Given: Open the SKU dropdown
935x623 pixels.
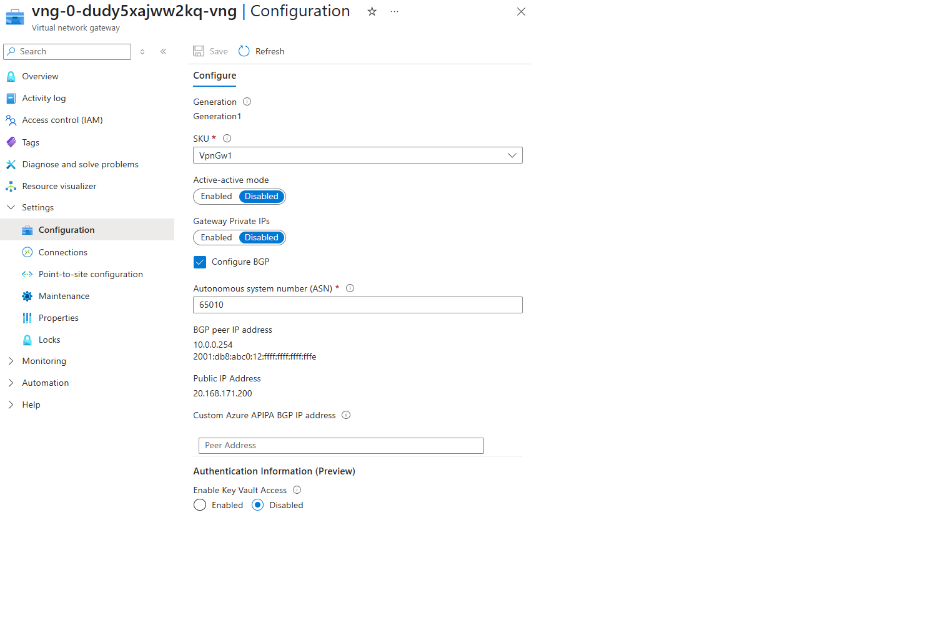Looking at the screenshot, I should [357, 155].
